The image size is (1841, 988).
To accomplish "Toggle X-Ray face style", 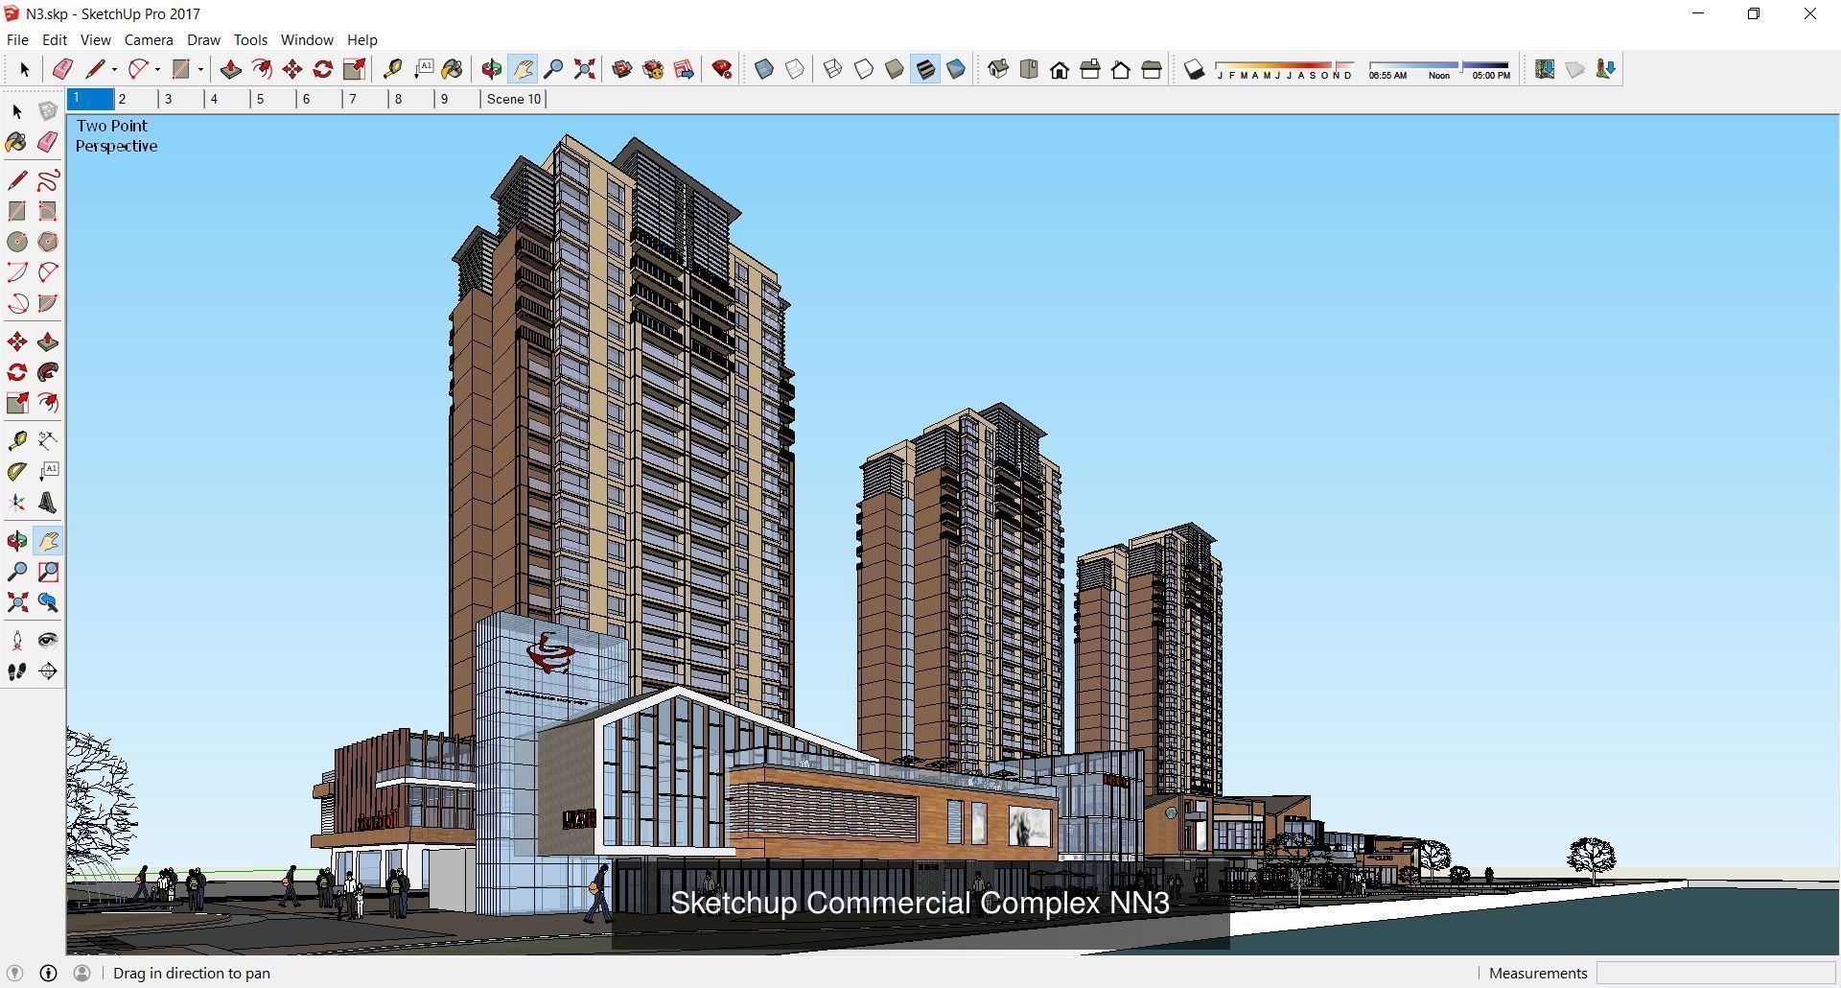I will tap(764, 69).
